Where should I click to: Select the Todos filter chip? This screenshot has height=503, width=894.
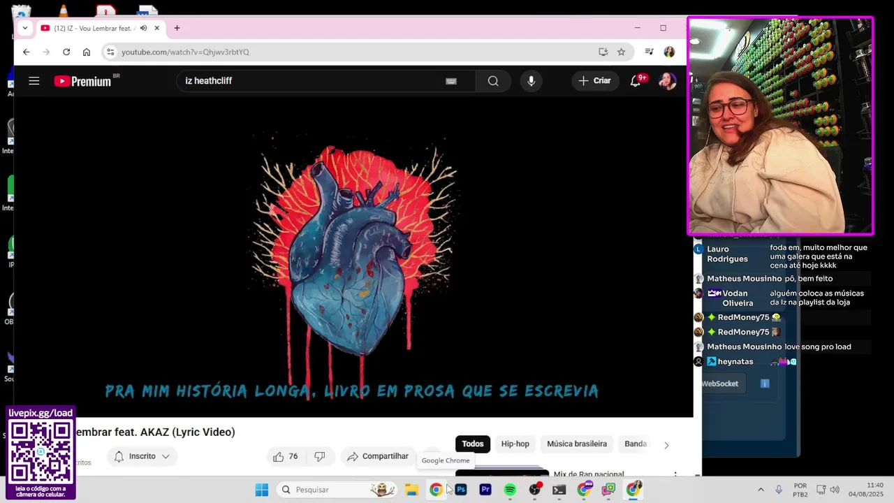[472, 444]
